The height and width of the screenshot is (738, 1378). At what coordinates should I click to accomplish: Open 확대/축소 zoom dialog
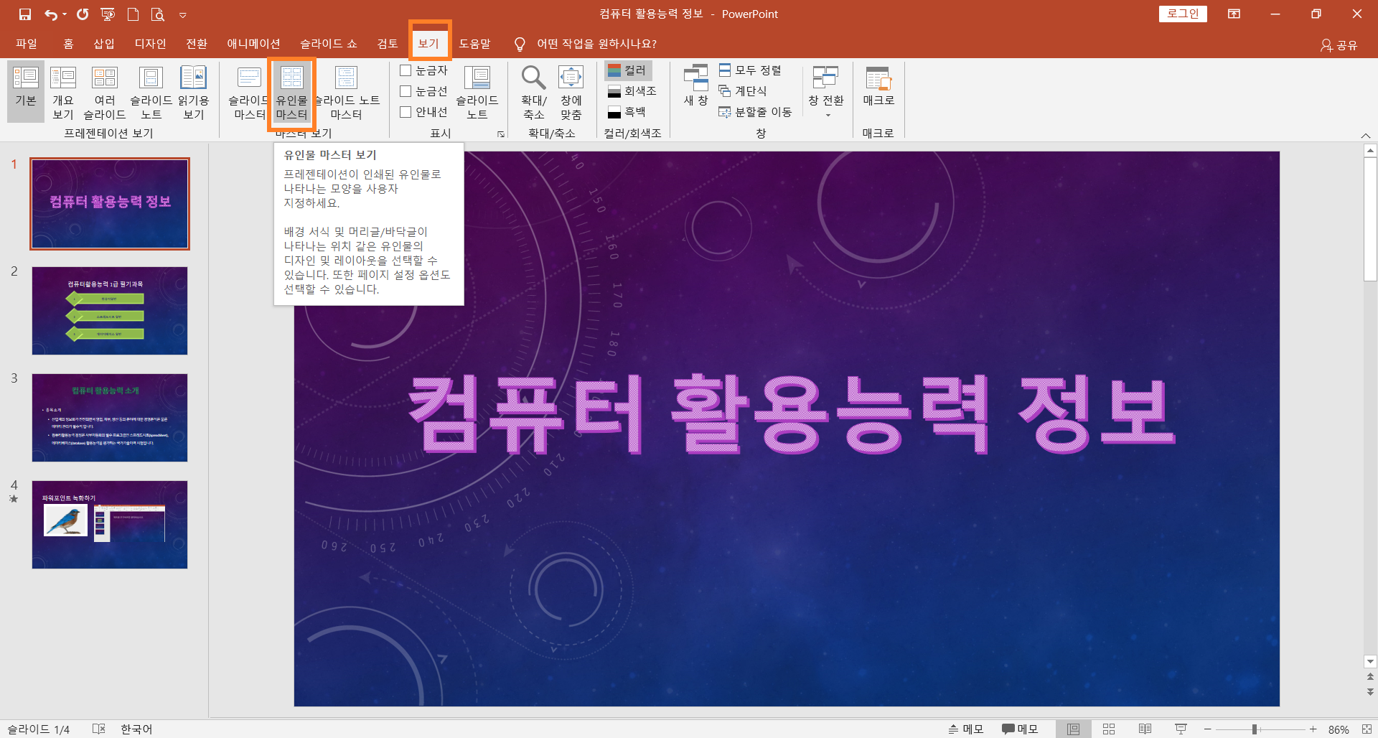coord(534,91)
